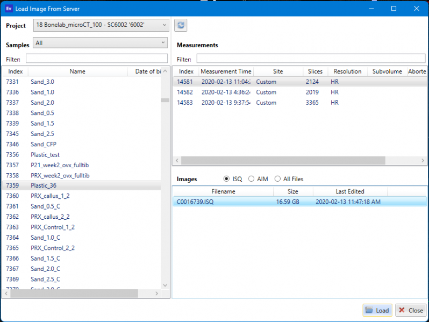Select sample PRX_Control_1_2
Screen dimensions: 429x322
[82, 227]
